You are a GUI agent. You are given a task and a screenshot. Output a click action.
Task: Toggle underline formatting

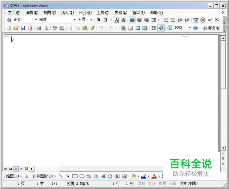coord(106,20)
